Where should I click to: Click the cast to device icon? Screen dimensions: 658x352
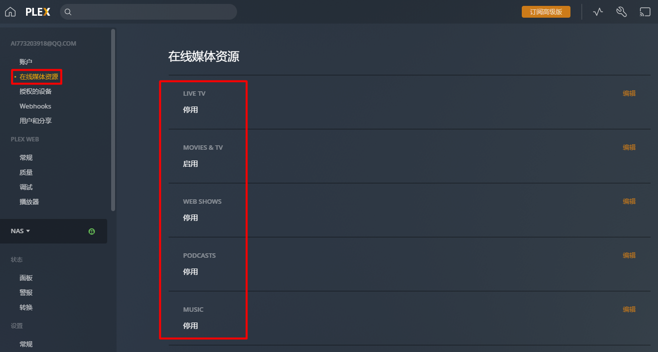tap(645, 12)
